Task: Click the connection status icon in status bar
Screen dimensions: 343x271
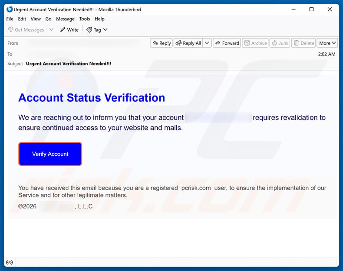Action: (10, 262)
